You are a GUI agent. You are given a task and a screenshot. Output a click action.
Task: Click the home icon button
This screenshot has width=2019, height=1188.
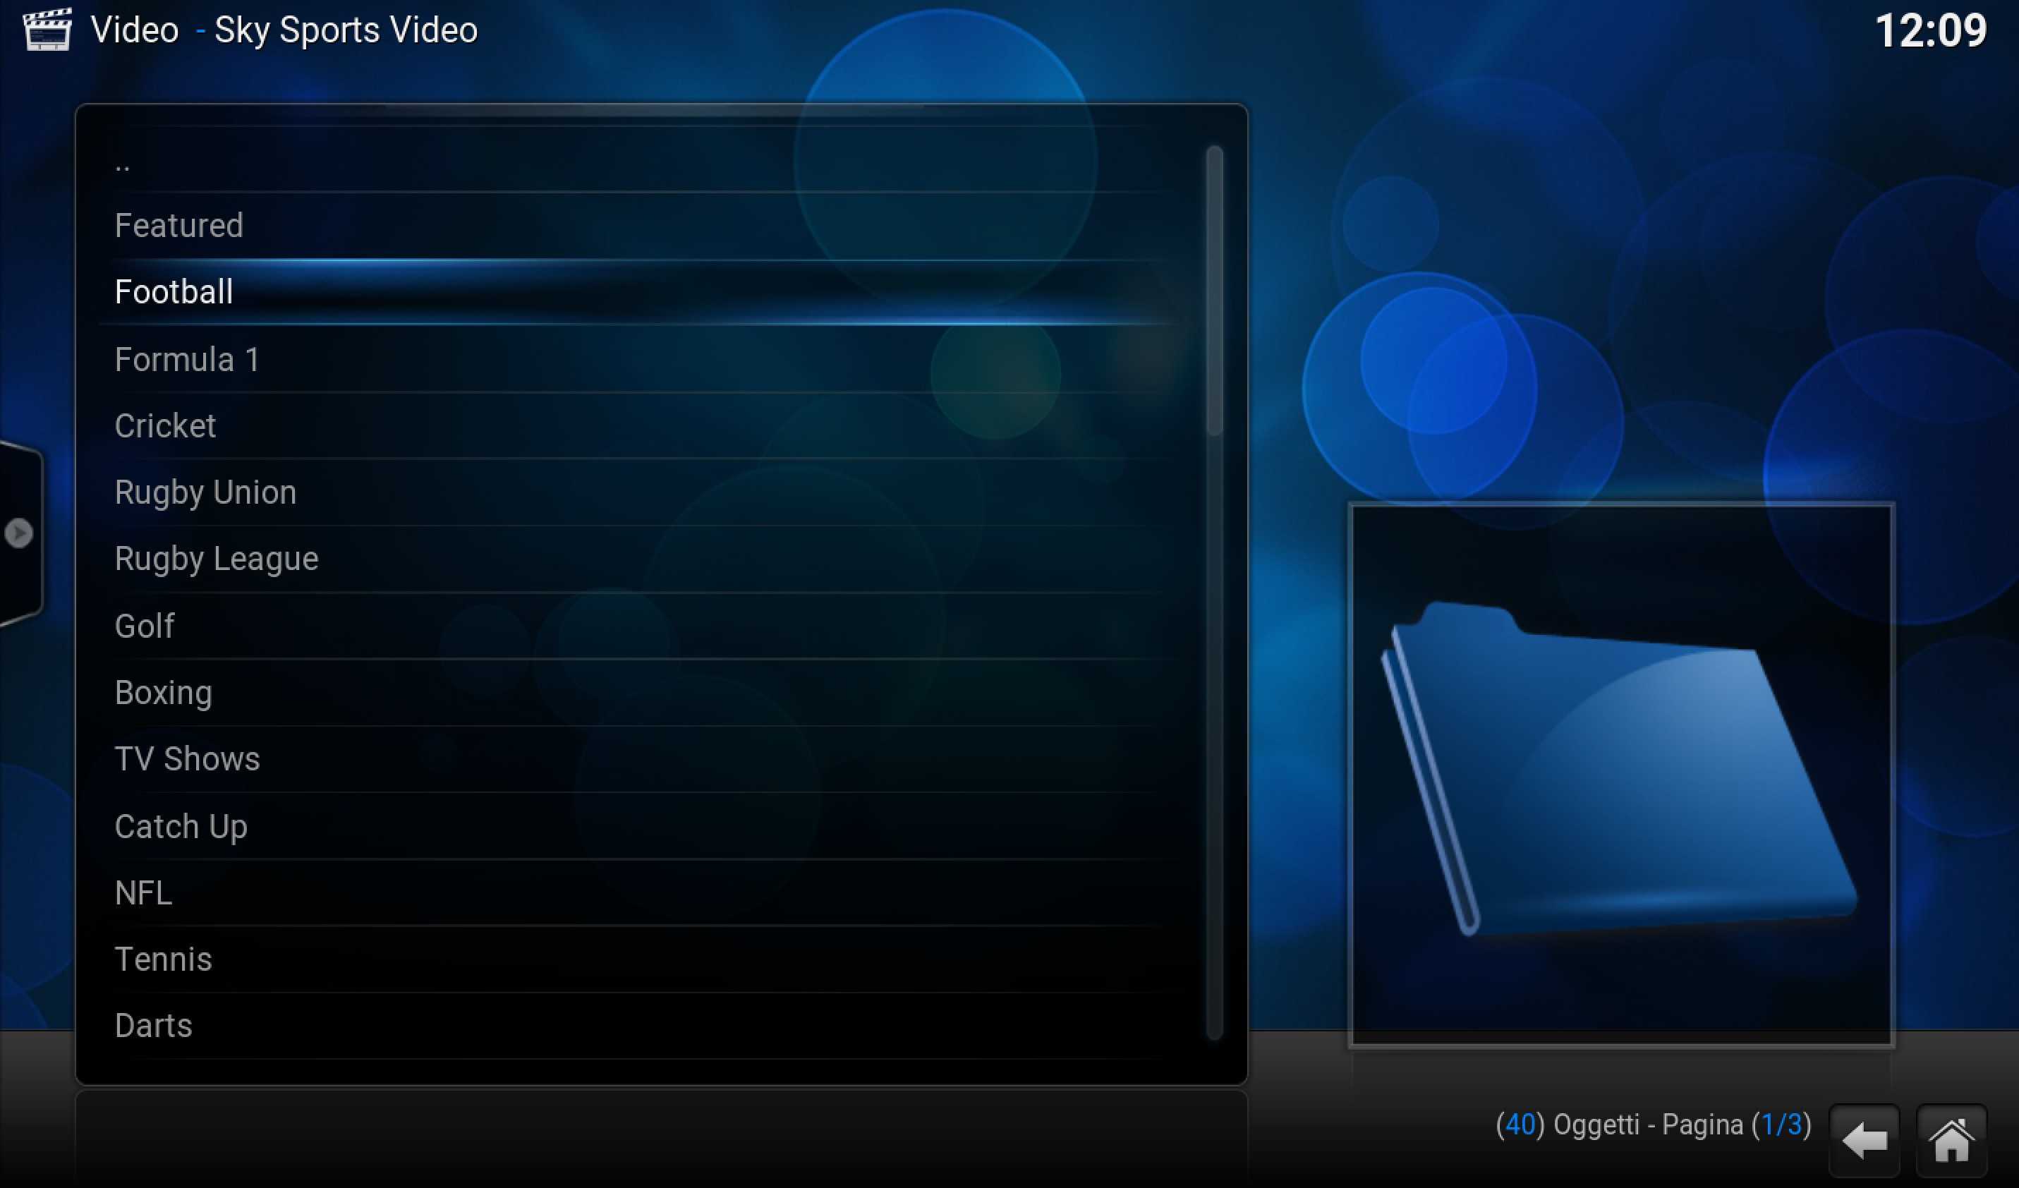[x=1951, y=1140]
